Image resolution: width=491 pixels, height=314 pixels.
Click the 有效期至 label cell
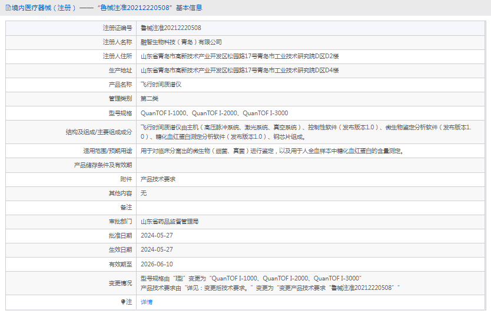71,264
